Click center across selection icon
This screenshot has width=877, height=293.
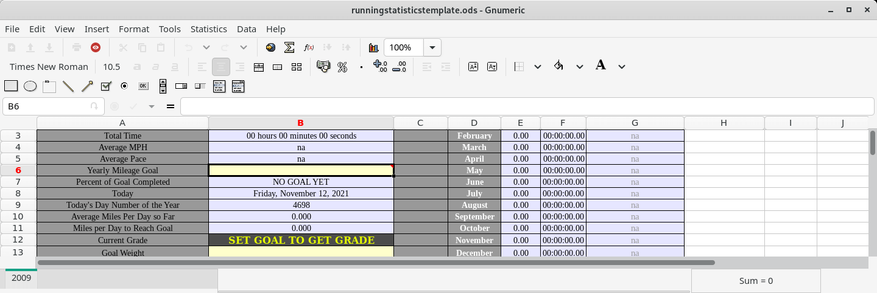259,67
